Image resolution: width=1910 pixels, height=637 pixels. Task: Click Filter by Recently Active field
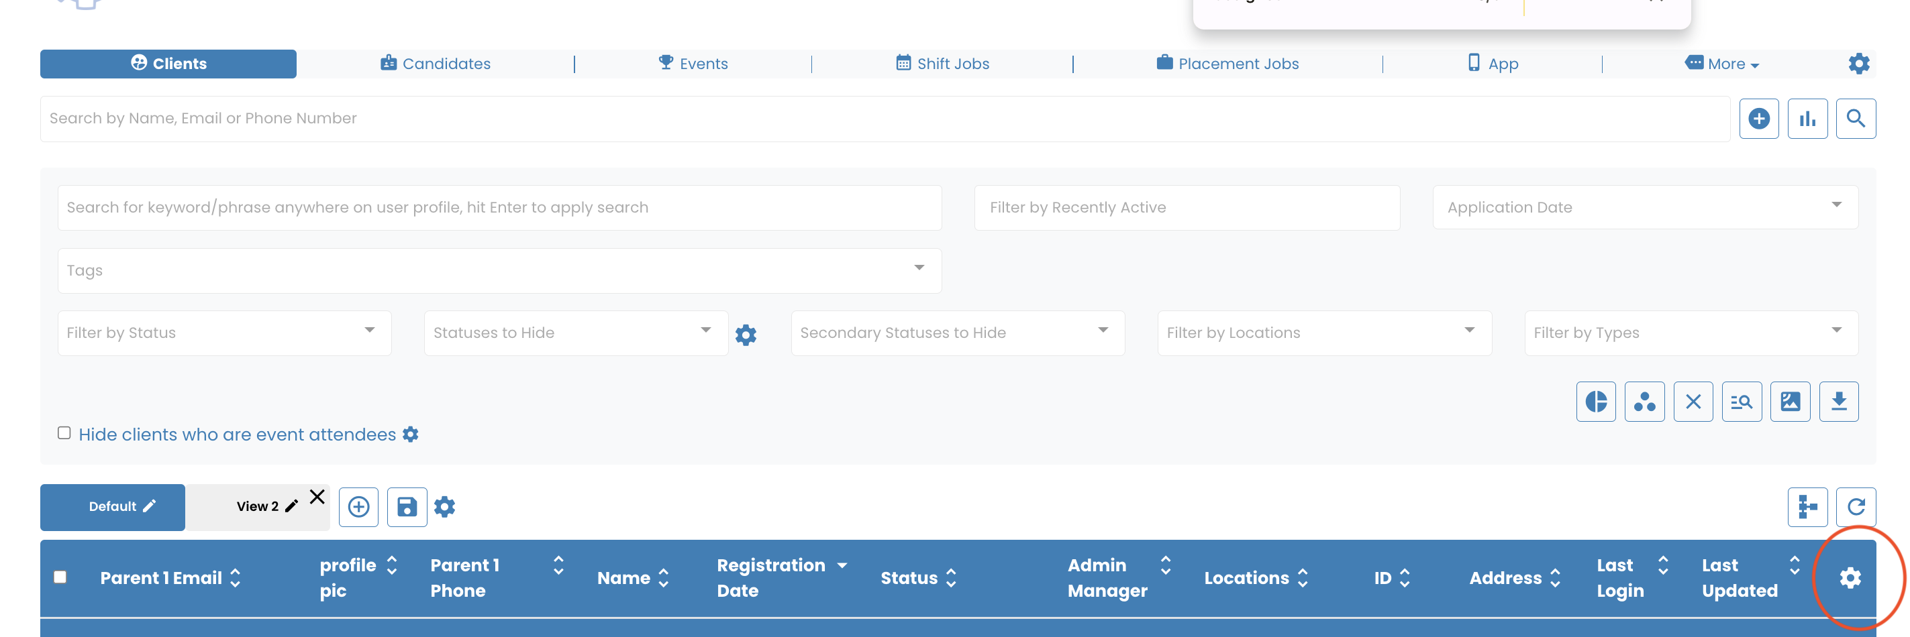click(x=1187, y=207)
